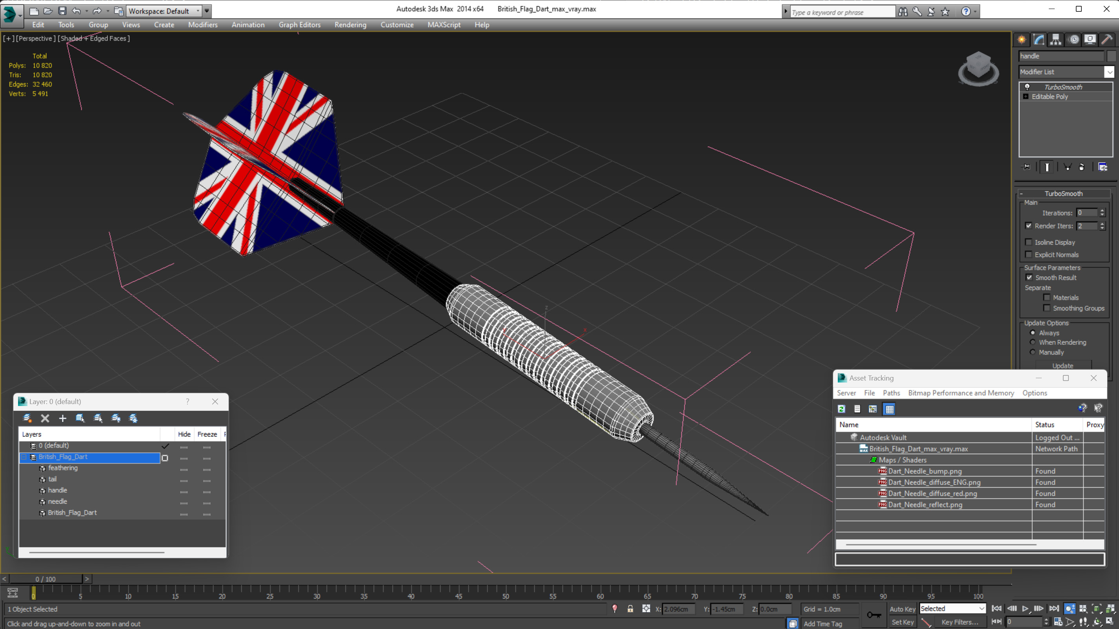Click Configure Modifier Sets icon
Screen dimensions: 1119x629
(1103, 167)
